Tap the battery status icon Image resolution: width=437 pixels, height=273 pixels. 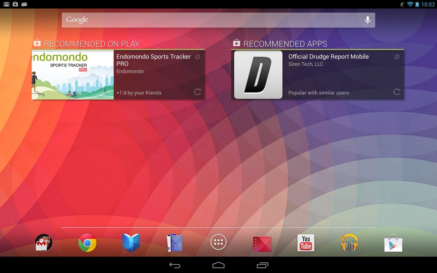[x=417, y=4]
